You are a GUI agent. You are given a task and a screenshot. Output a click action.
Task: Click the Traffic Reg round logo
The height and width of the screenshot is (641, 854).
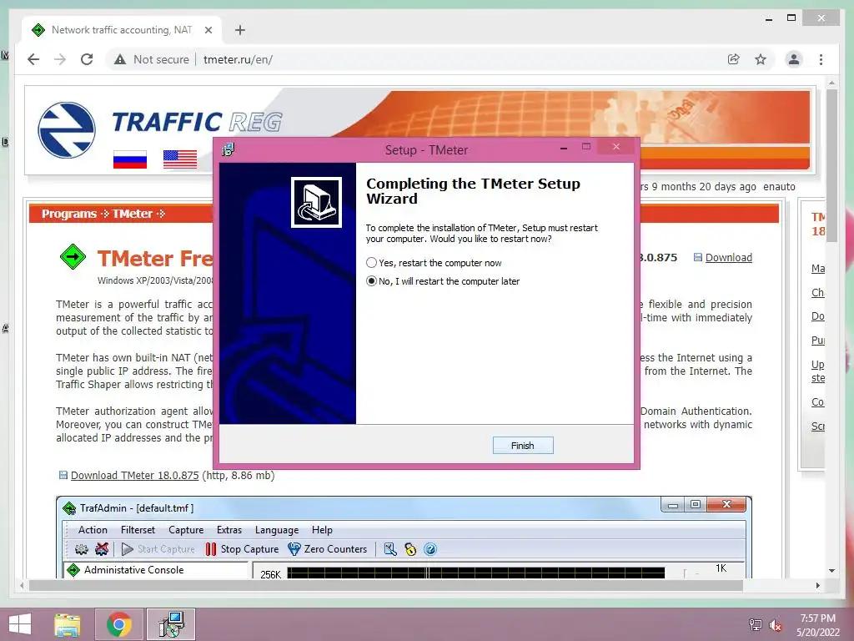point(67,129)
